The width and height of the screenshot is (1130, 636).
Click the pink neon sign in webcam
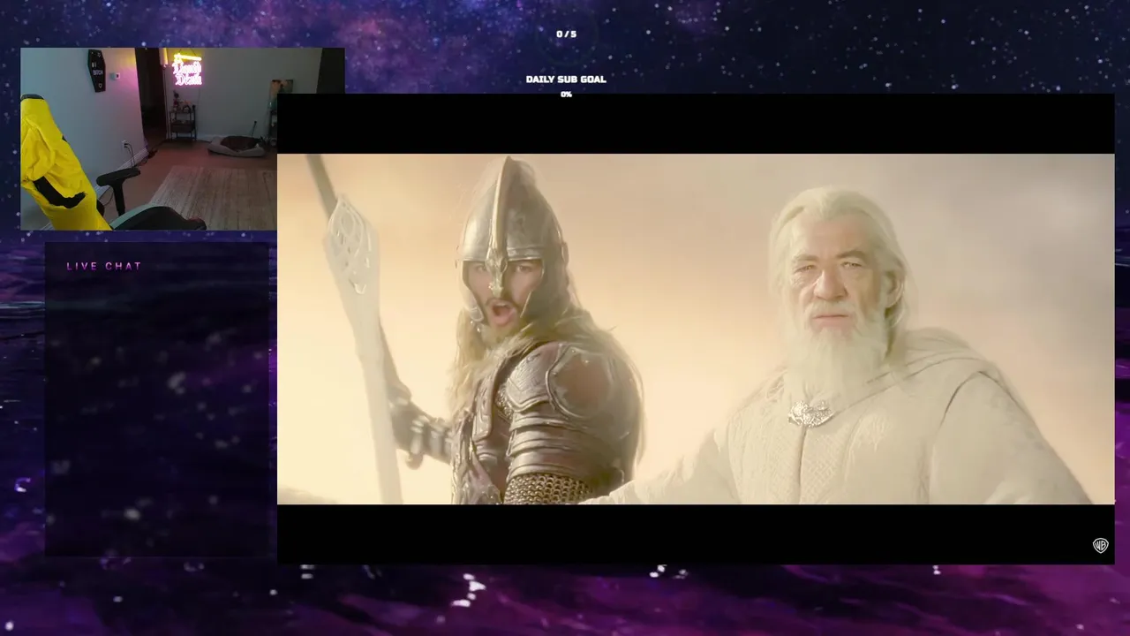[187, 71]
